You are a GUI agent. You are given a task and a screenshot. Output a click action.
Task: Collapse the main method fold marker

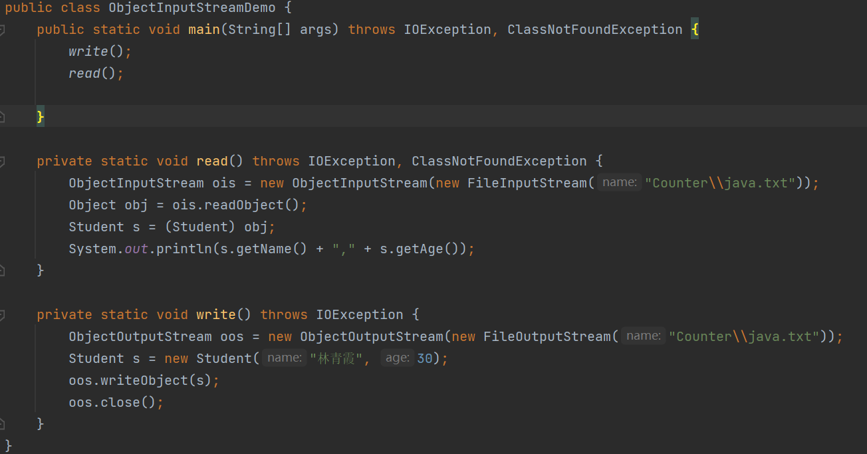(2, 30)
